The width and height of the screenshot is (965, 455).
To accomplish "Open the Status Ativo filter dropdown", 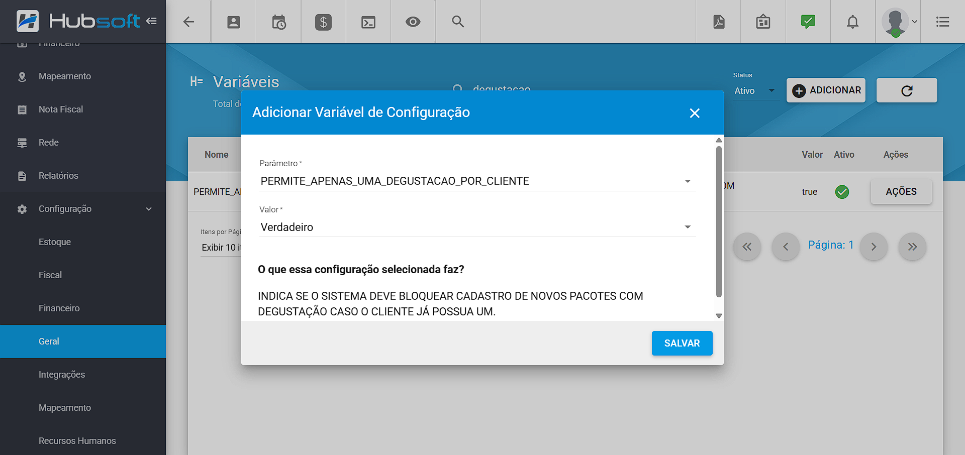I will [x=755, y=91].
